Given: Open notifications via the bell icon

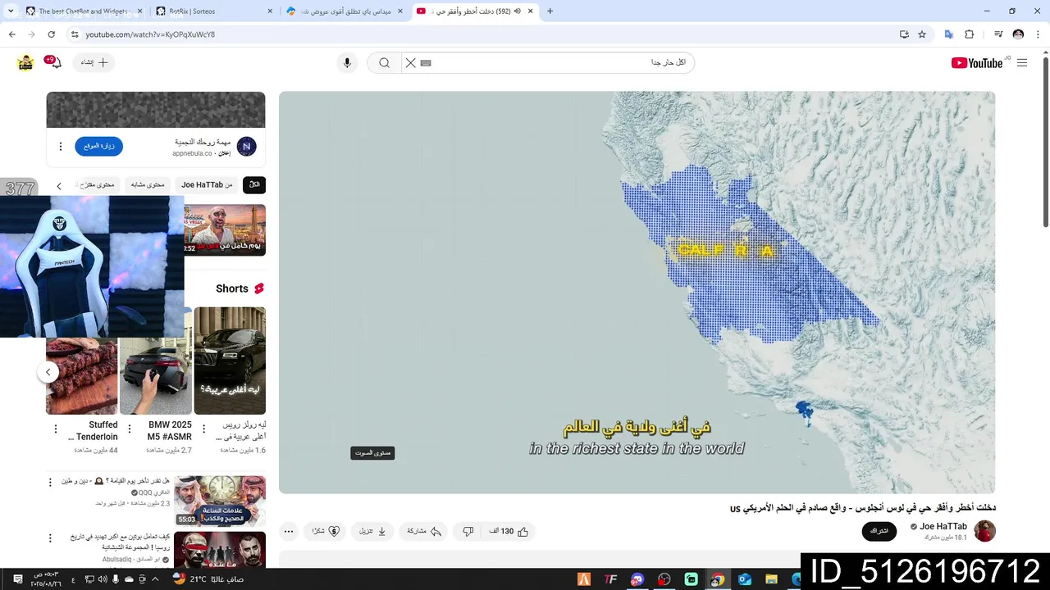Looking at the screenshot, I should (x=56, y=63).
